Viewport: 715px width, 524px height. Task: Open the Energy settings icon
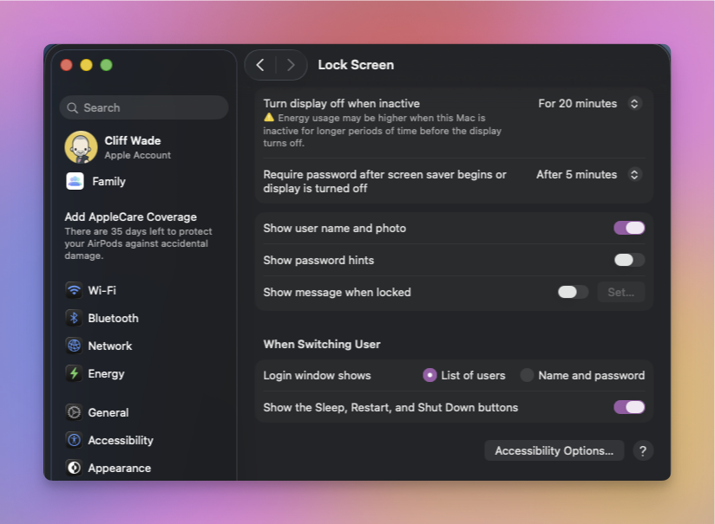(75, 373)
